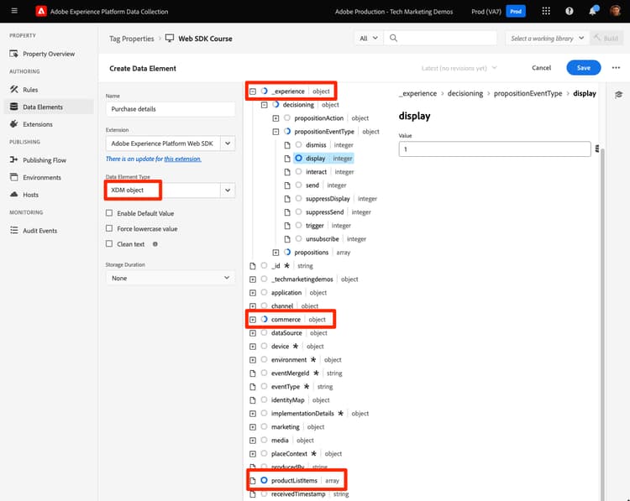
Task: Open the hamburger navigation menu
Action: coord(14,11)
